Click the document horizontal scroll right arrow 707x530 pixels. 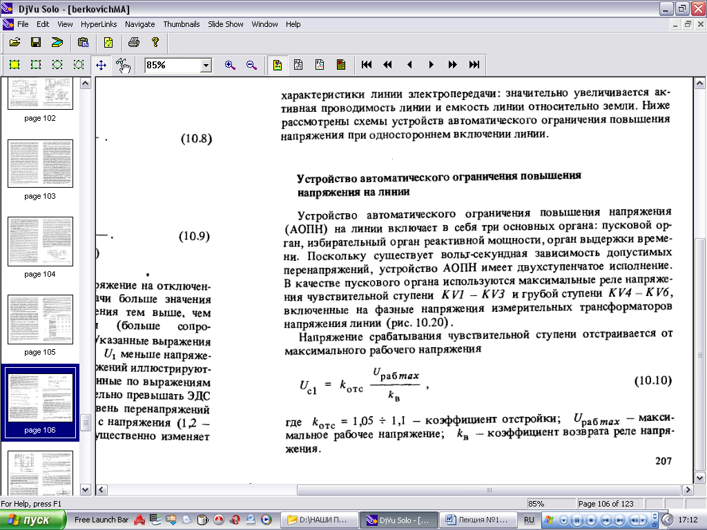tap(688, 490)
